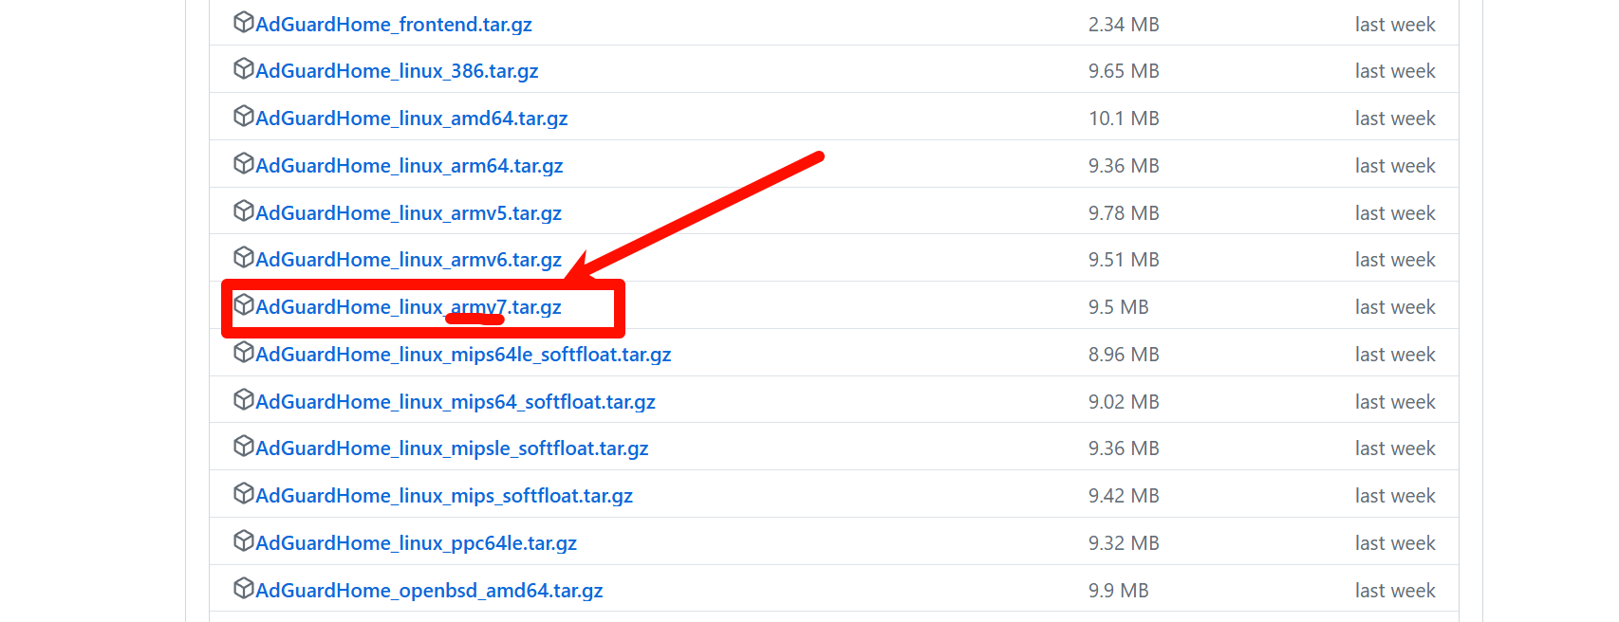
Task: Click package icon beside openbsd_amd64 archive
Action: 244,588
